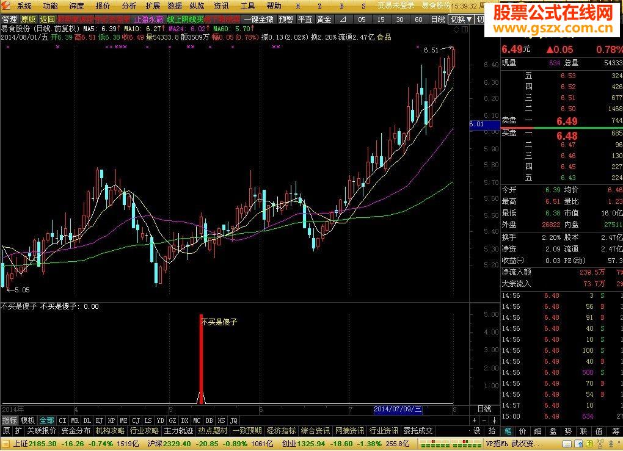The width and height of the screenshot is (623, 451).
Task: Open the 委托成交 tab
Action: tap(418, 431)
